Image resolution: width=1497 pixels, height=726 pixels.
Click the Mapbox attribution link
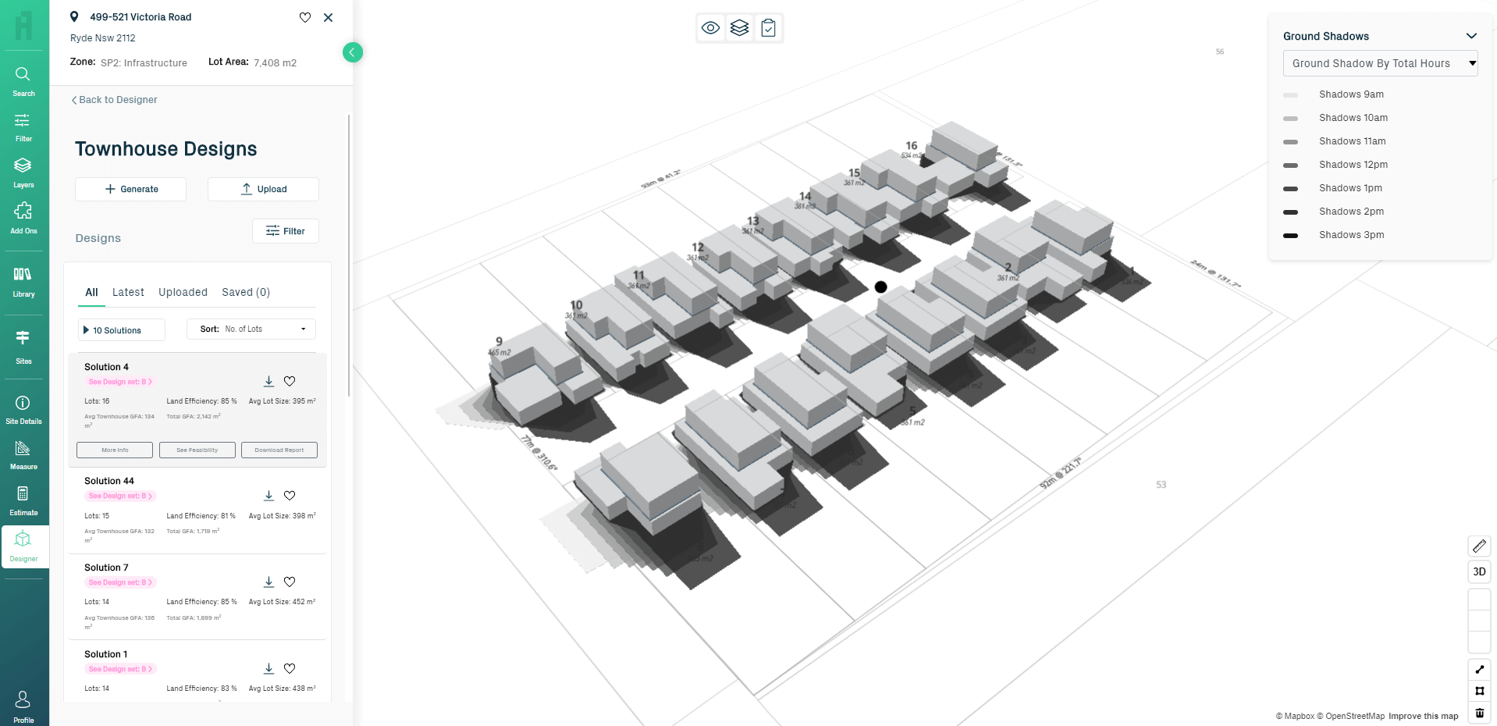1295,716
